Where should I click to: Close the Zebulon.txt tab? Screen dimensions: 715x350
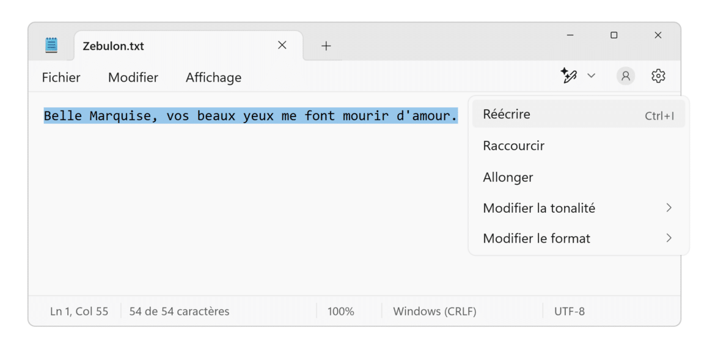tap(282, 45)
